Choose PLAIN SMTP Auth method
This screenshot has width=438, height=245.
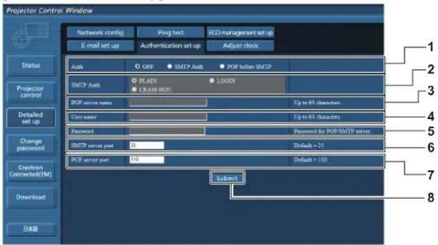click(x=134, y=81)
